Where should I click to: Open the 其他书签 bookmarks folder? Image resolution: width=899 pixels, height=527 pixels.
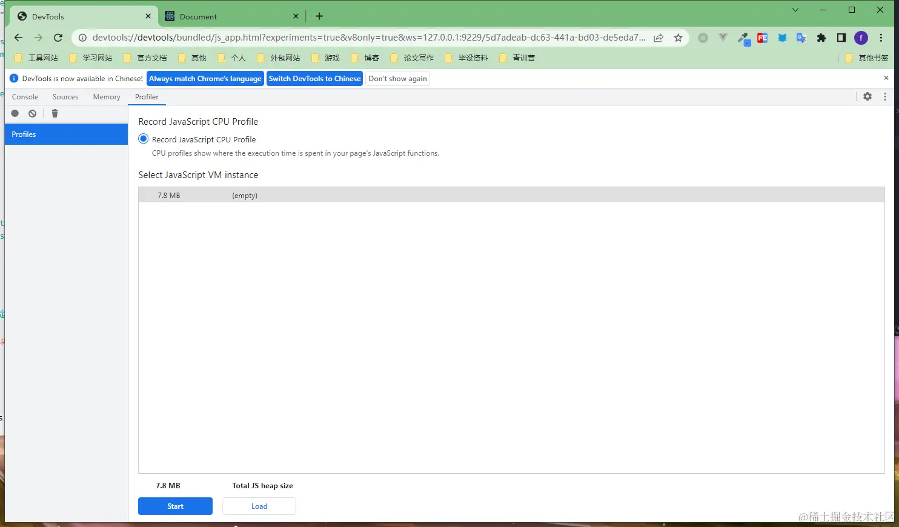867,58
